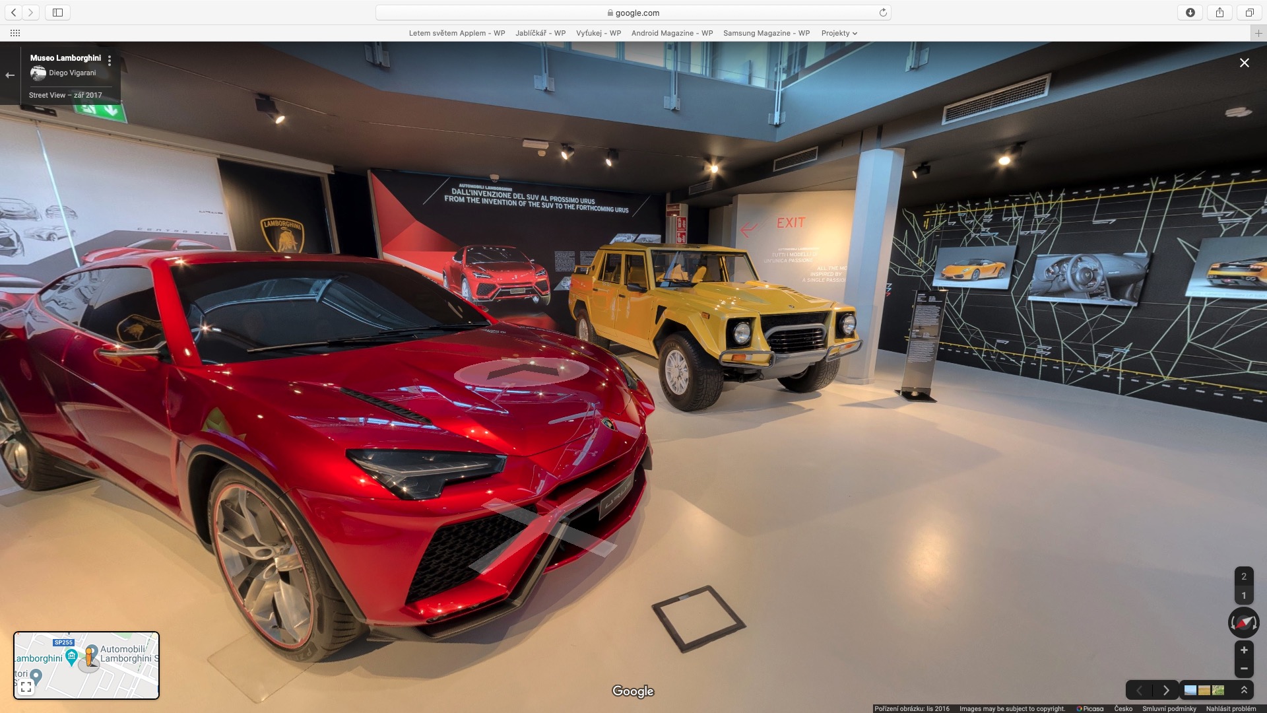Select floor 1 level
This screenshot has height=713, width=1267.
coord(1243,595)
